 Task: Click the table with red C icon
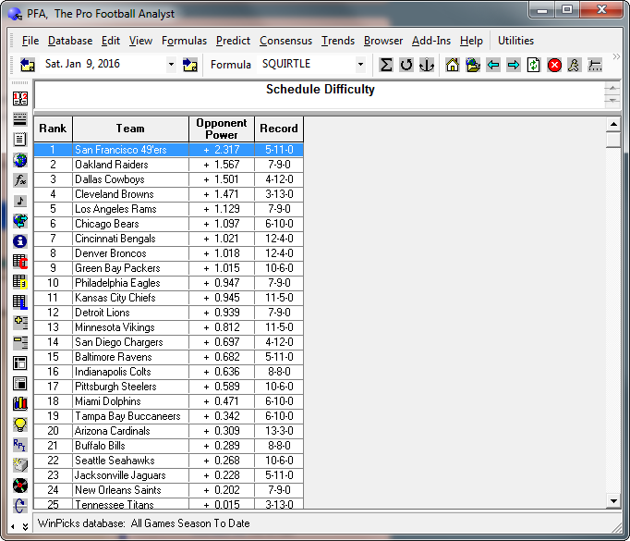[x=20, y=262]
